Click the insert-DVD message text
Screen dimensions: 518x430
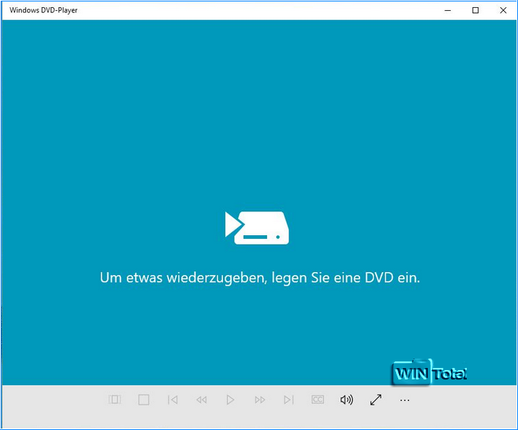[x=260, y=278]
